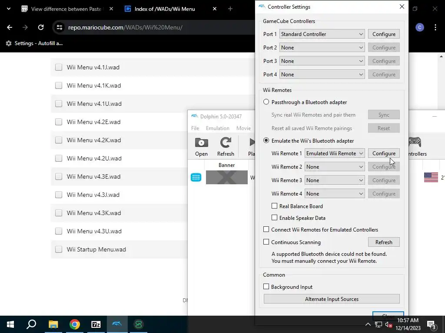This screenshot has height=333, width=445.
Task: Open notification center icon
Action: coord(431,325)
